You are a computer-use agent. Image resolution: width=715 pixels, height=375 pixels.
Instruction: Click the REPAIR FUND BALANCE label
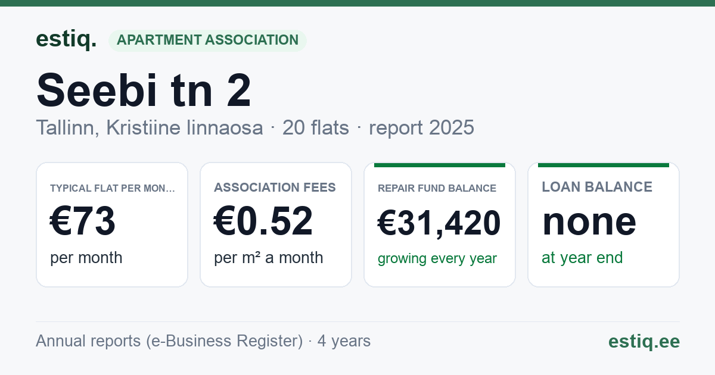pyautogui.click(x=437, y=188)
